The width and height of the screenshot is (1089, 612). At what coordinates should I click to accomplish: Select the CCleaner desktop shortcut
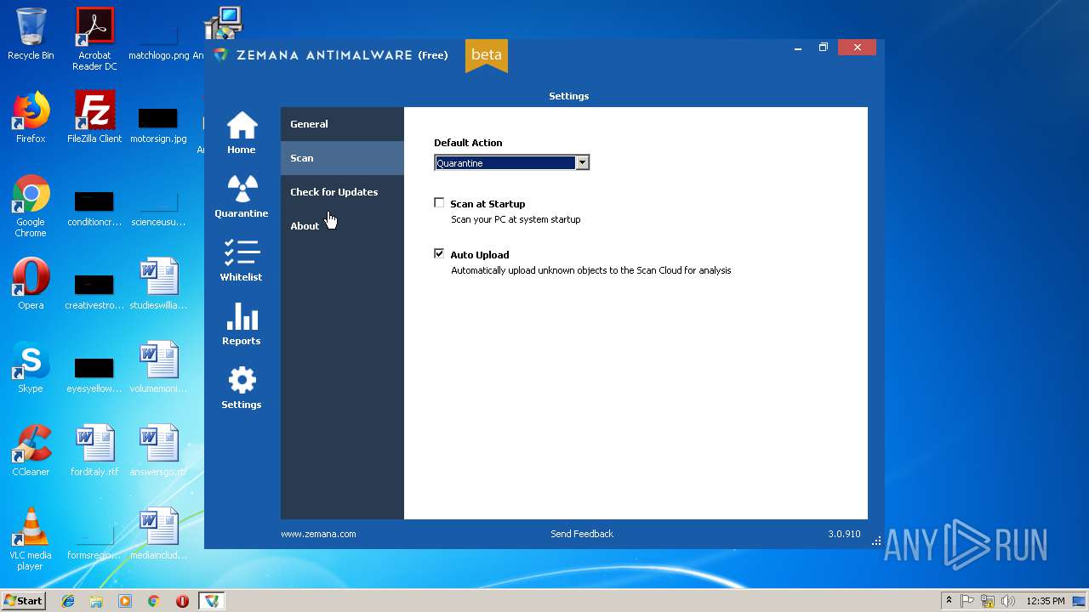[x=31, y=450]
